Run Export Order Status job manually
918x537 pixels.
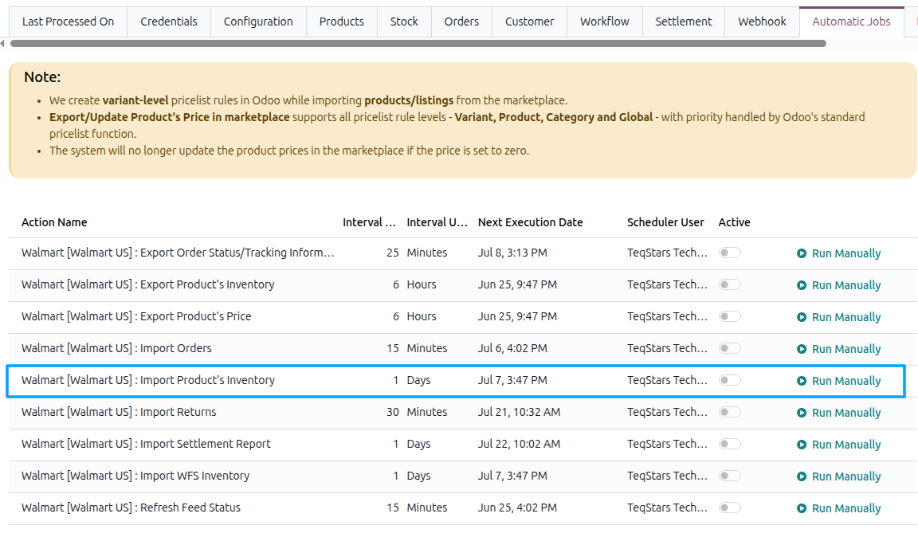(x=838, y=253)
